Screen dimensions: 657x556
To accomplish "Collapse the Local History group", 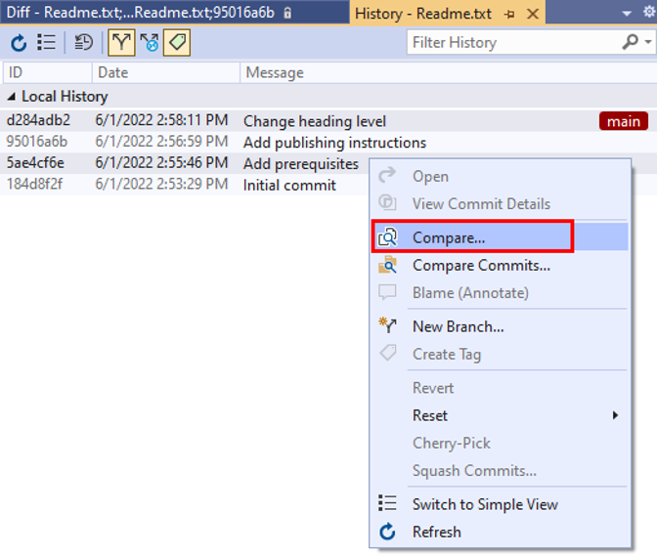I will tap(11, 97).
